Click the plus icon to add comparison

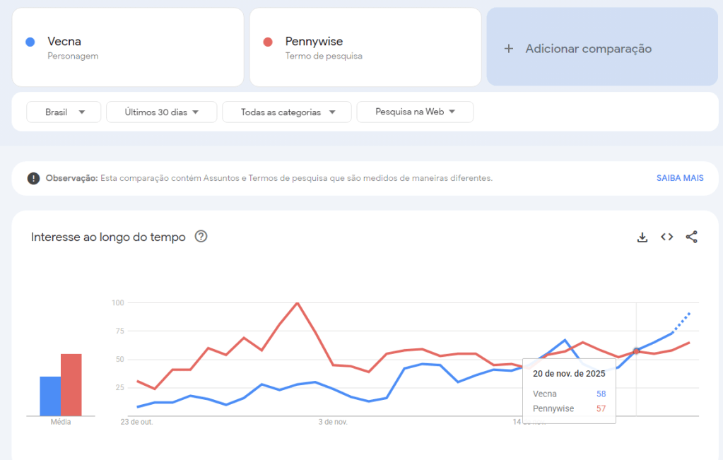[x=508, y=49]
